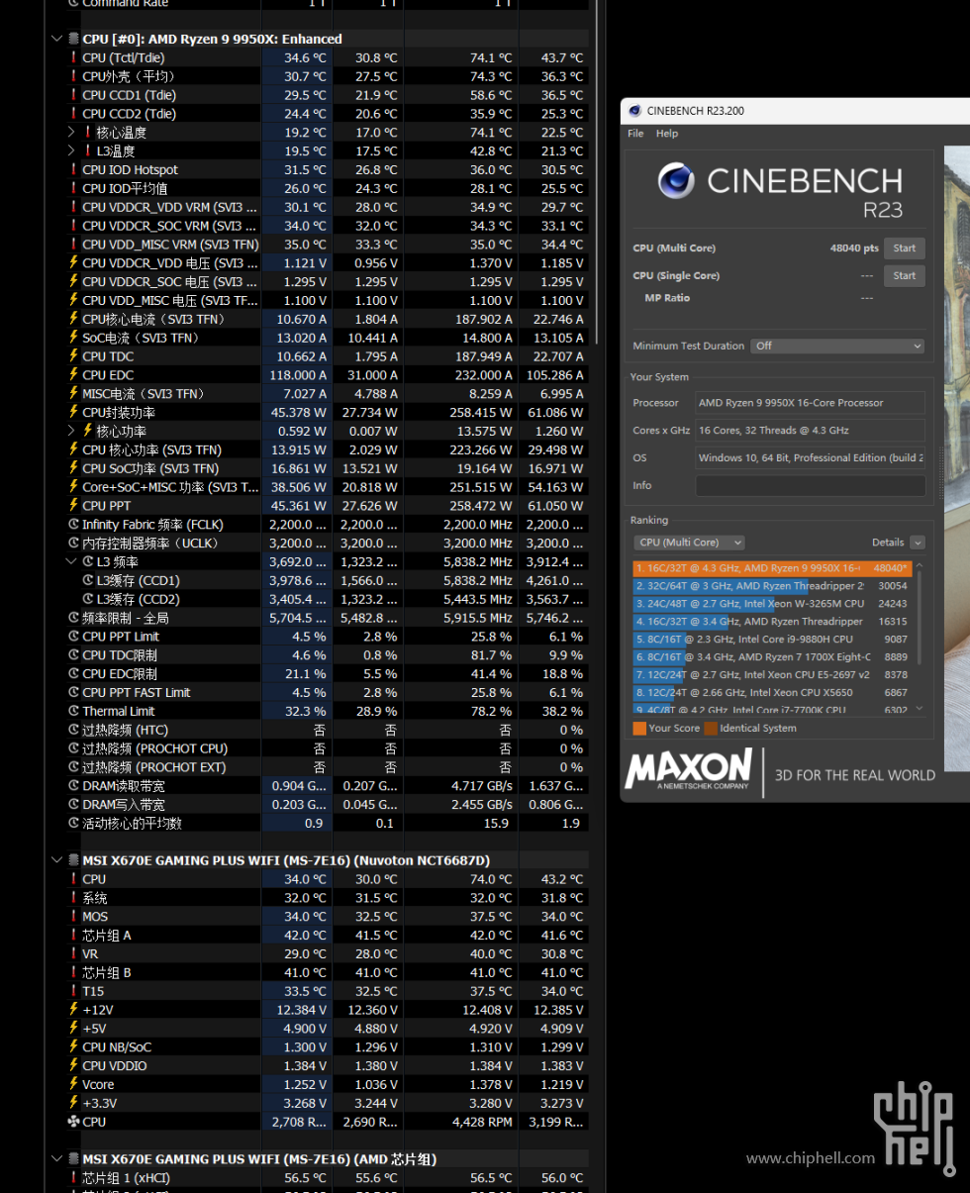Click the lightning icon next to CPU EDC

coord(73,375)
